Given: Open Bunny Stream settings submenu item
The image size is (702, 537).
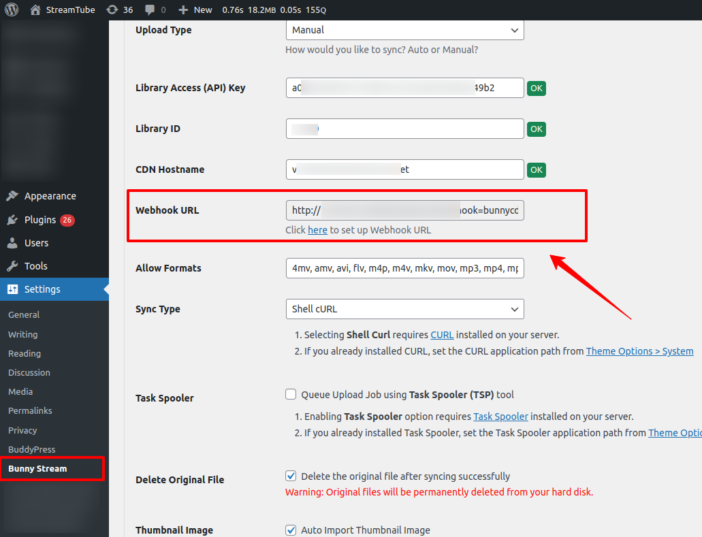Looking at the screenshot, I should tap(37, 468).
